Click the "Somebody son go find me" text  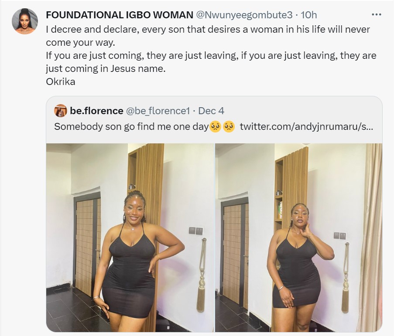pyautogui.click(x=131, y=127)
